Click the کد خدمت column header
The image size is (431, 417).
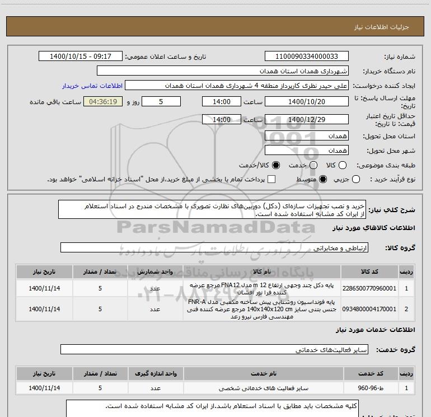coord(371,373)
